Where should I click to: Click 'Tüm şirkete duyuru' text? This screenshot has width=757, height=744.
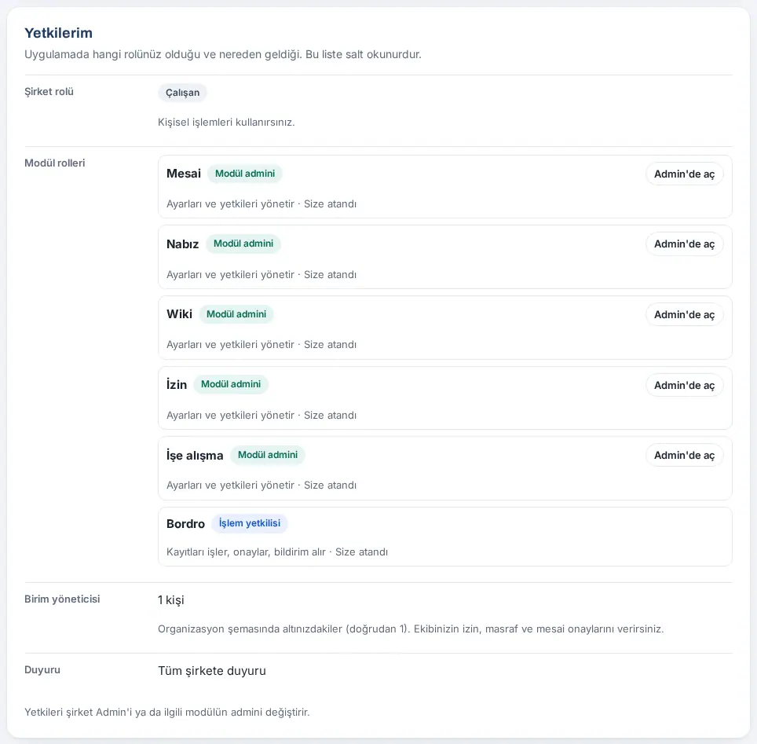click(x=212, y=671)
